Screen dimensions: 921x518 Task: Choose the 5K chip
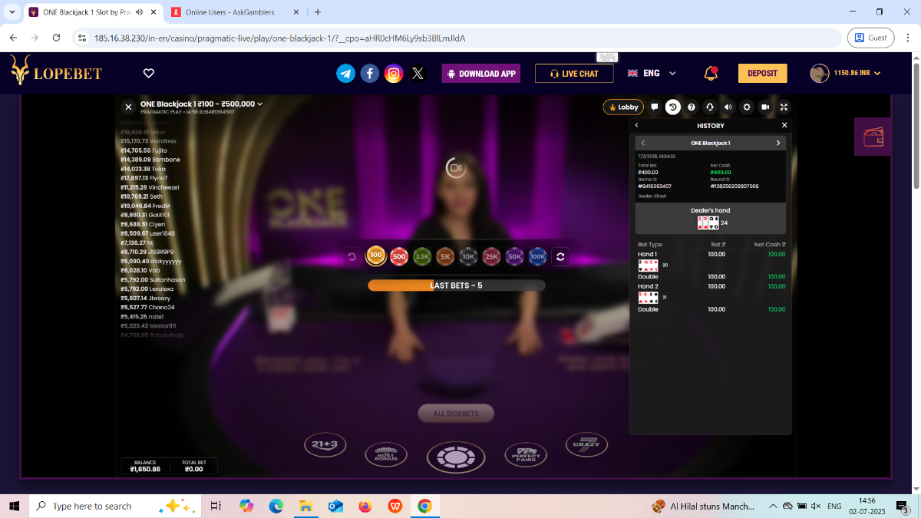[x=444, y=257]
